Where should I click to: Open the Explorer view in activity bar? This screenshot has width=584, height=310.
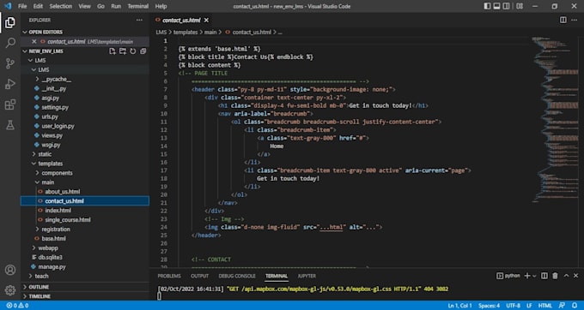click(10, 22)
